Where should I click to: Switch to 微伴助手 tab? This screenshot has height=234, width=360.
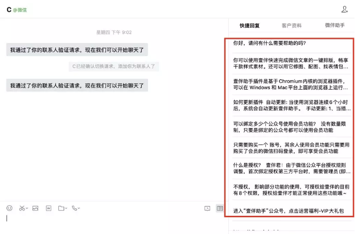point(335,25)
